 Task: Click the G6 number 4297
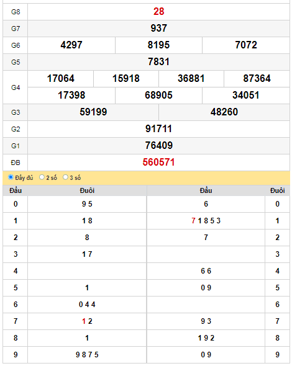point(71,45)
